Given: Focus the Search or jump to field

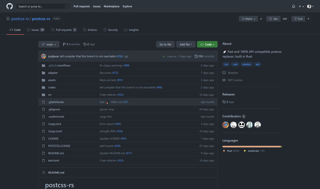Looking at the screenshot, I should click(43, 6).
